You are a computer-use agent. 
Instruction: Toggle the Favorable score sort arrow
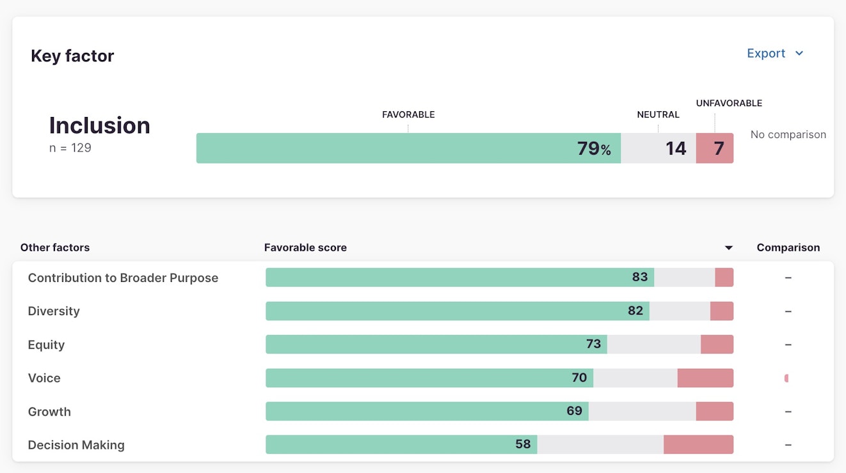click(728, 248)
